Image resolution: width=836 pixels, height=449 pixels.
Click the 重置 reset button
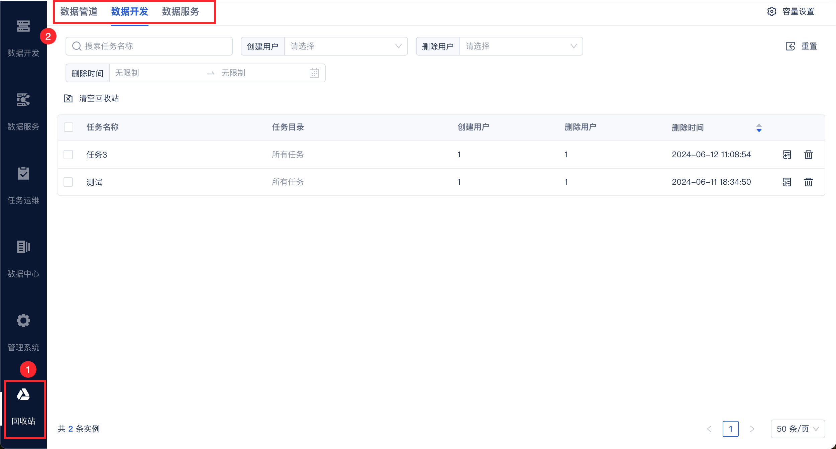coord(802,46)
